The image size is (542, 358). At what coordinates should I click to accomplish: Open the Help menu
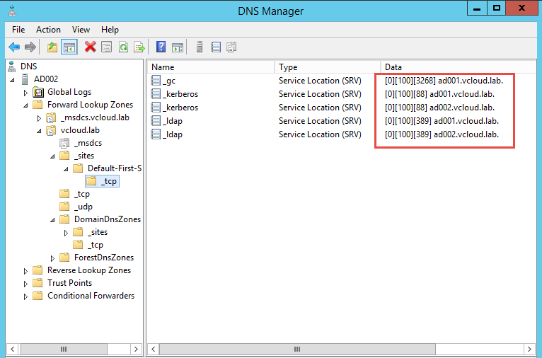[110, 30]
